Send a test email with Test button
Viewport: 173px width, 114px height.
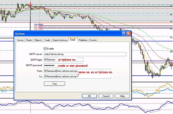(x=55, y=84)
